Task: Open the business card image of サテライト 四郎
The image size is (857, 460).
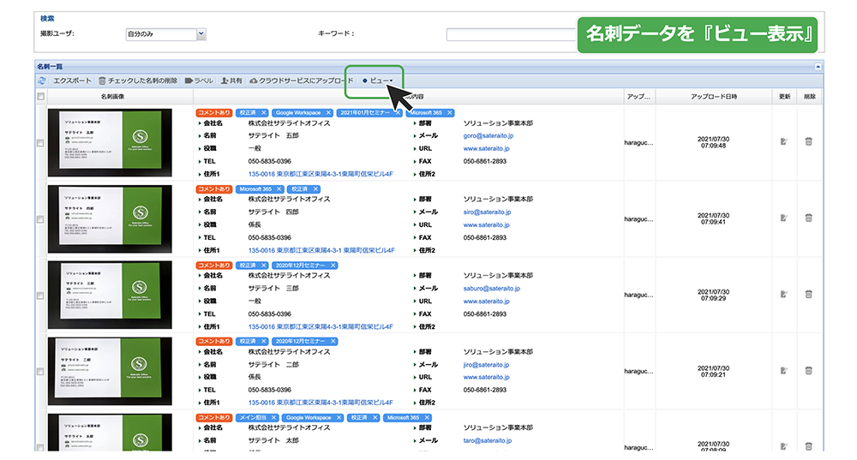Action: tap(110, 219)
